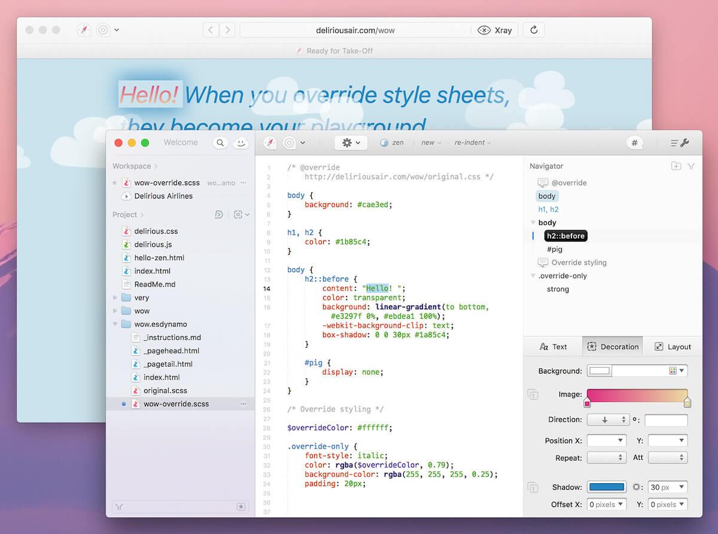Expand the 'very' folder in the Project list
The height and width of the screenshot is (534, 718).
click(115, 298)
